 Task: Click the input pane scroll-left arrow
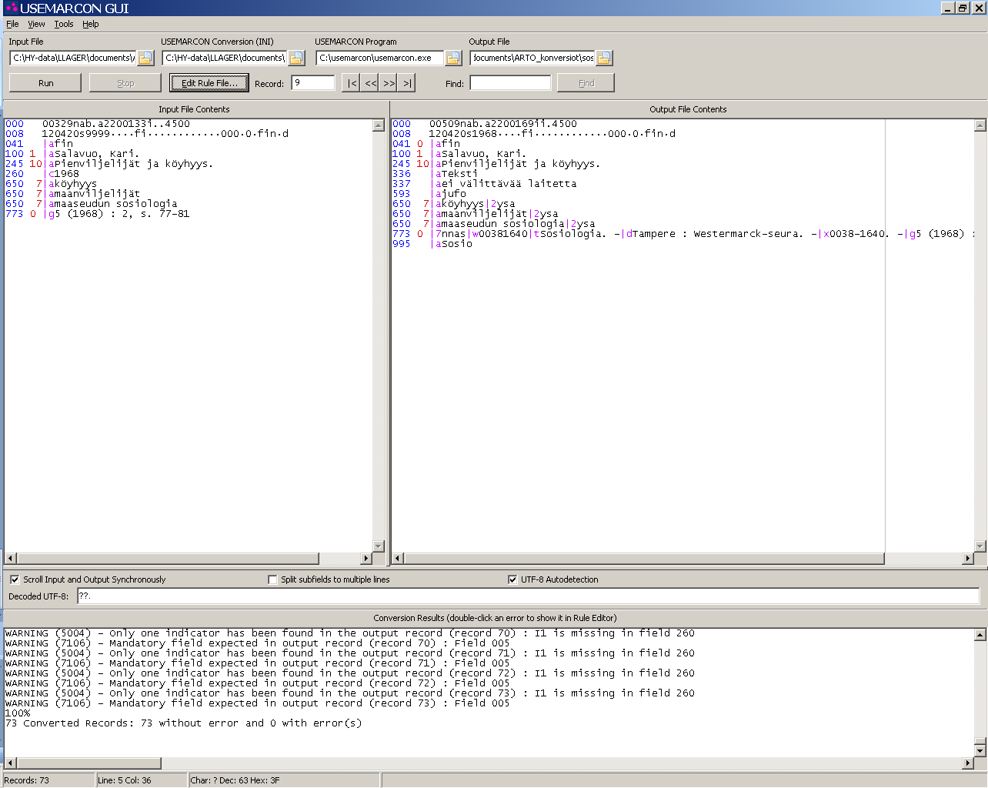pyautogui.click(x=11, y=558)
